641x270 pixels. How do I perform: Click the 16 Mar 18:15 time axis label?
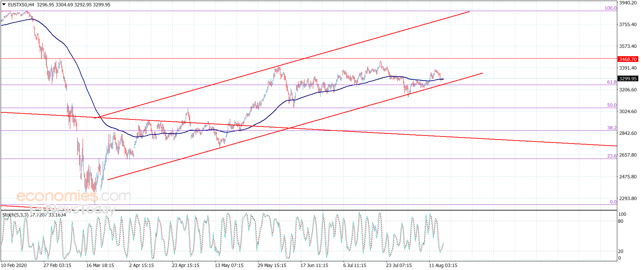click(x=100, y=265)
